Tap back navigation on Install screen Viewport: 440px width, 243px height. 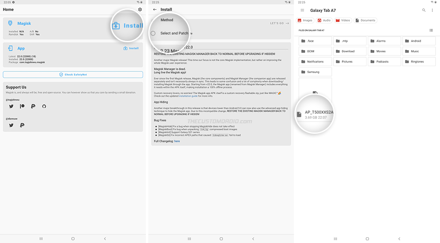[253, 239]
